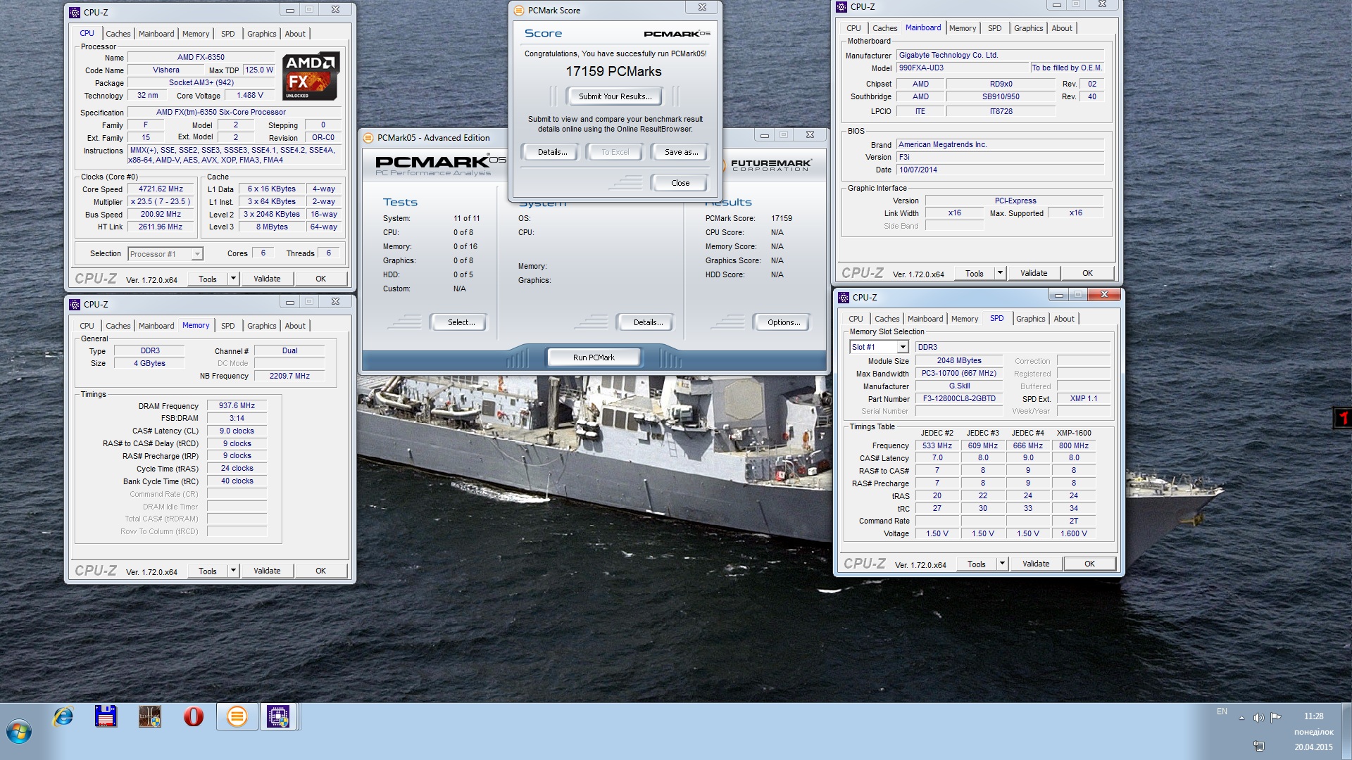Open Action Center flag tray icon

coord(1275,718)
